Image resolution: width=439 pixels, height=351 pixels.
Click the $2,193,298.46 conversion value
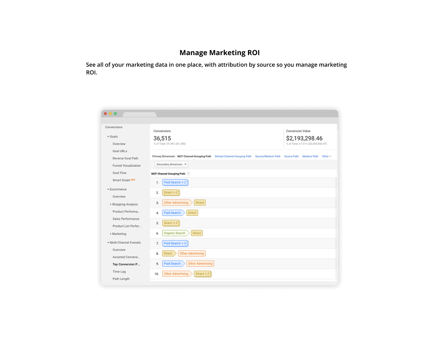point(304,139)
